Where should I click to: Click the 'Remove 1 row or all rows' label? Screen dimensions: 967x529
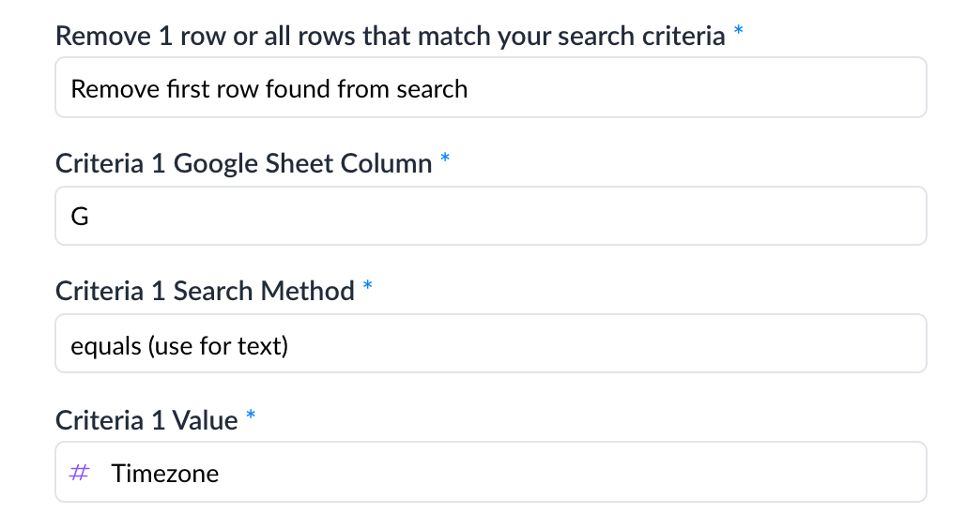[390, 36]
